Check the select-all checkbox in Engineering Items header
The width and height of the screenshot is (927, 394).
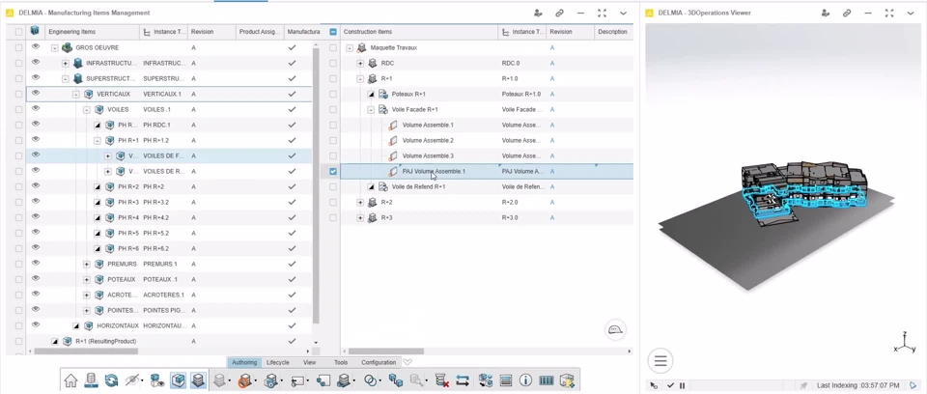click(19, 32)
